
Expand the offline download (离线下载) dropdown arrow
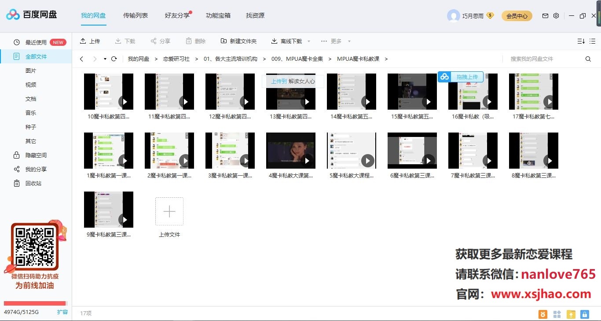[x=308, y=41]
